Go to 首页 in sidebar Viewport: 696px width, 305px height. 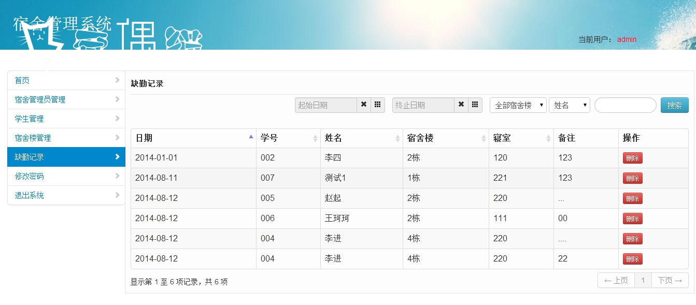[x=66, y=80]
